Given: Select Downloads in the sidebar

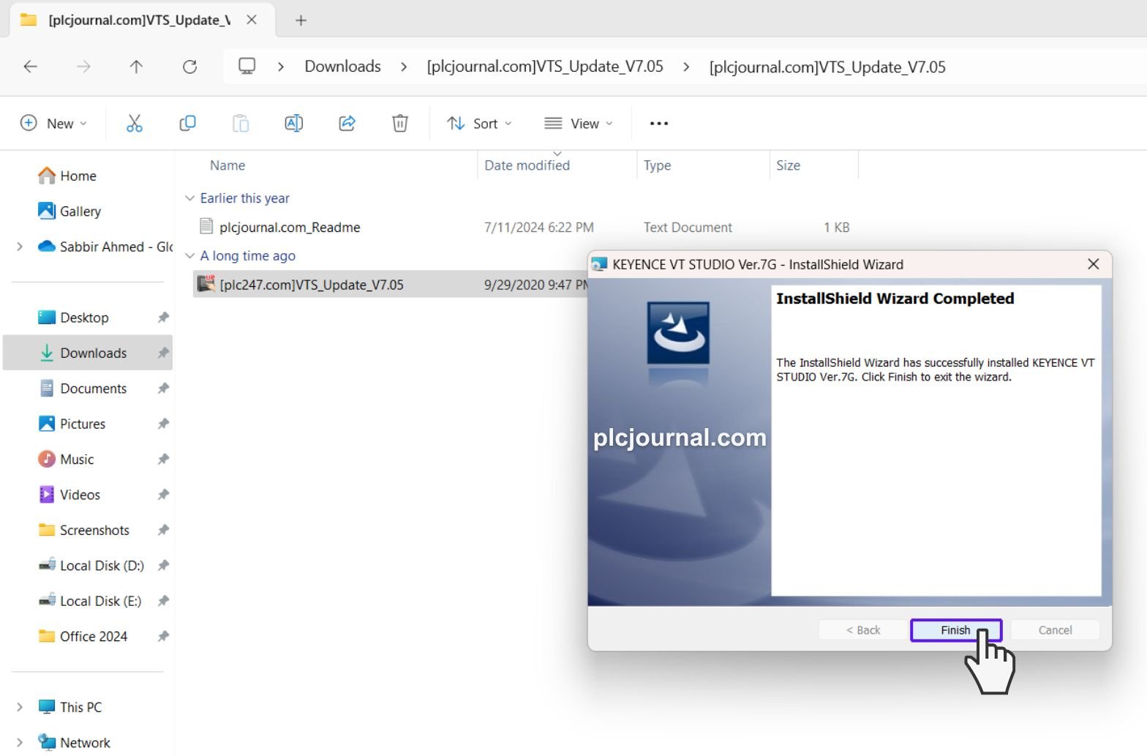Looking at the screenshot, I should [93, 353].
